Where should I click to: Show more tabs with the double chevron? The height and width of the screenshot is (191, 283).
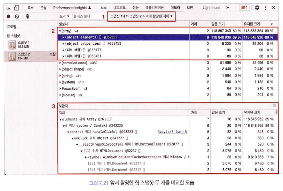coord(228,8)
